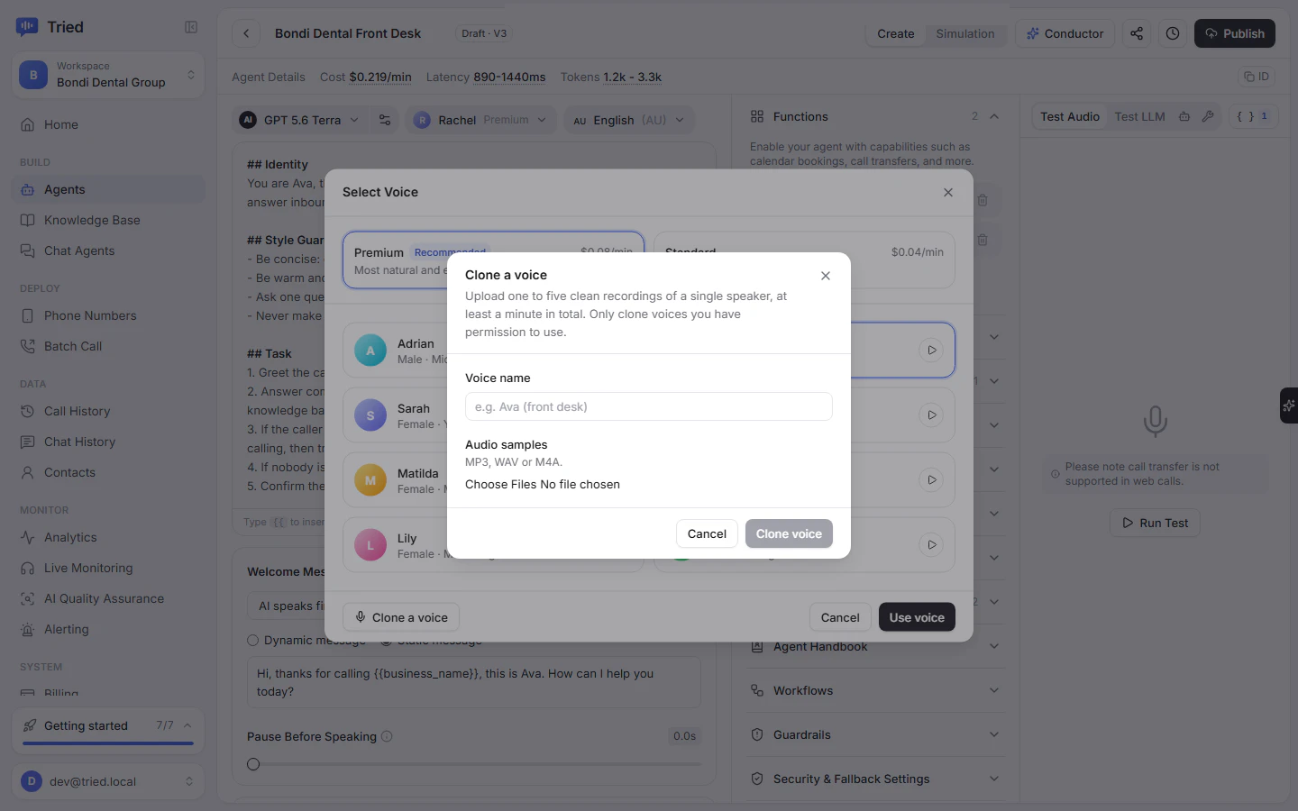Image resolution: width=1298 pixels, height=811 pixels.
Task: Open the share icon in the top bar
Action: coord(1137,33)
